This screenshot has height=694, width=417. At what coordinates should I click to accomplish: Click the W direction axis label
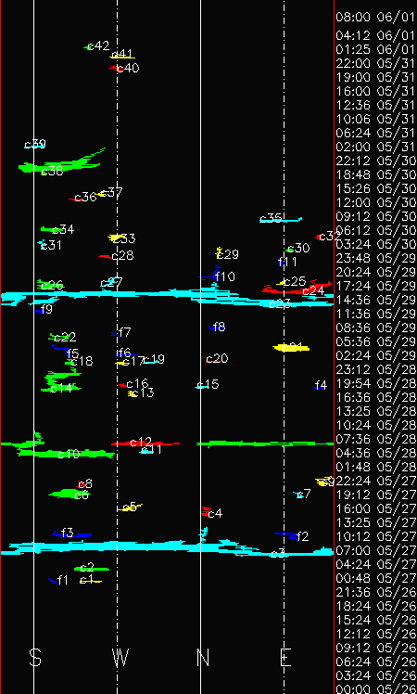click(120, 658)
